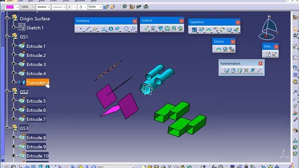Viewport: 299px width, 168px height.
Task: Select the Line tool in Wireframe toolbar
Action: pyautogui.click(x=88, y=29)
